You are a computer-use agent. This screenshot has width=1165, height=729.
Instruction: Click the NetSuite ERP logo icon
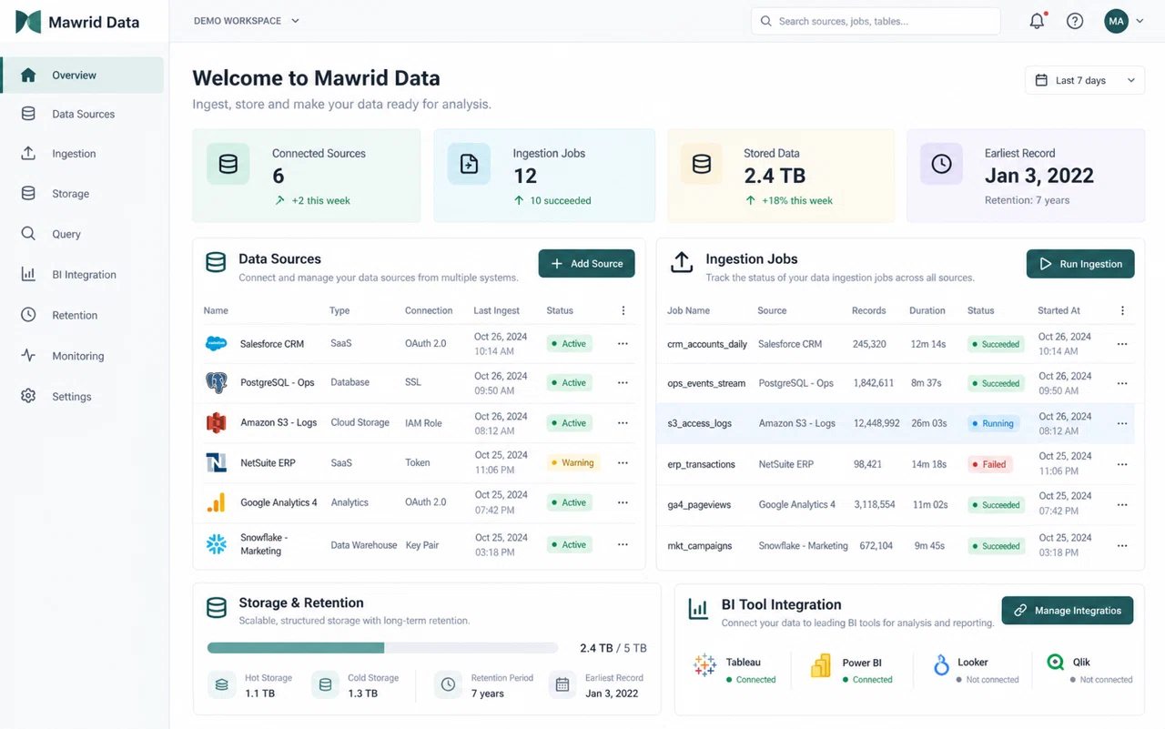click(x=216, y=462)
